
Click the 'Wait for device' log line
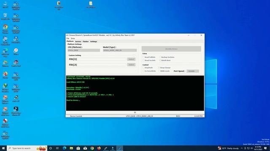pyautogui.click(x=73, y=100)
